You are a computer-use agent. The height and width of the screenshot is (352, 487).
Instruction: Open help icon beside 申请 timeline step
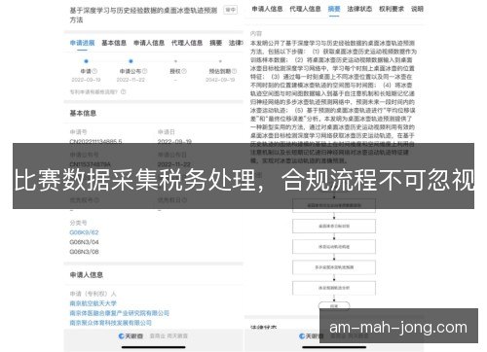pos(94,71)
